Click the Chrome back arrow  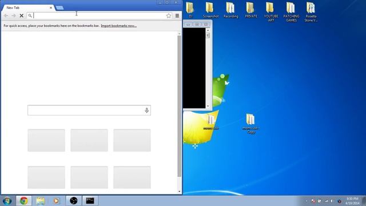(x=6, y=15)
